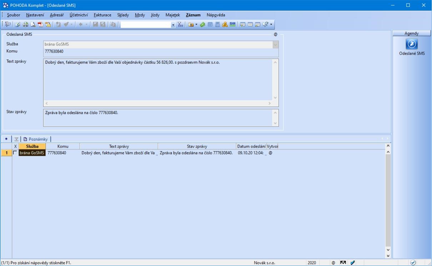Click the Dobrý den, fakturujeme table cell
Screen dimensions: 432x266
[x=119, y=153]
